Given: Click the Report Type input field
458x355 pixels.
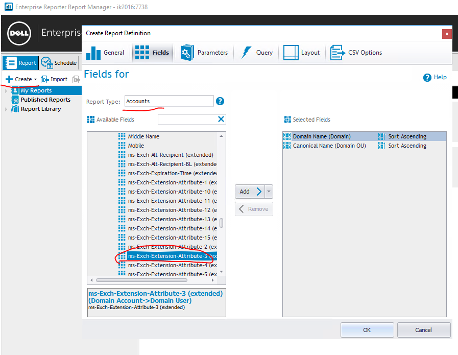Looking at the screenshot, I should [x=169, y=101].
